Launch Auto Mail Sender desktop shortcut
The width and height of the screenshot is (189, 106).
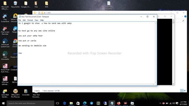click(x=5, y=93)
